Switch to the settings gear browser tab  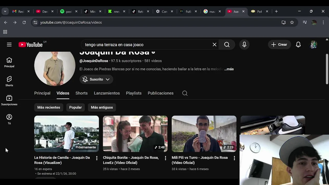(x=162, y=12)
